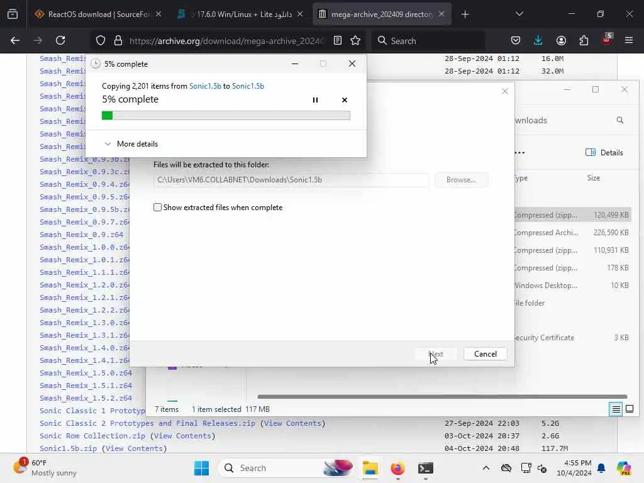Click Next in the extraction wizard
The height and width of the screenshot is (483, 644).
pos(436,354)
